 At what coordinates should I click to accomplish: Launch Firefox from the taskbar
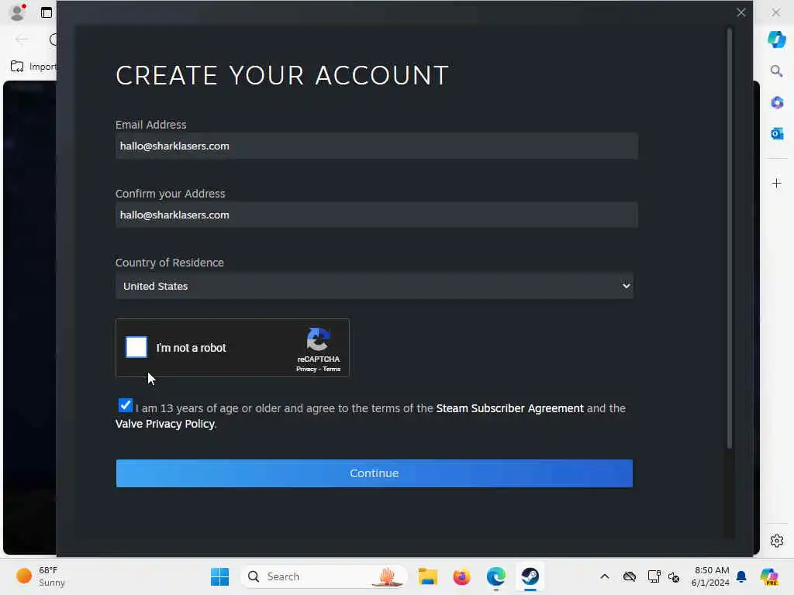pos(461,576)
